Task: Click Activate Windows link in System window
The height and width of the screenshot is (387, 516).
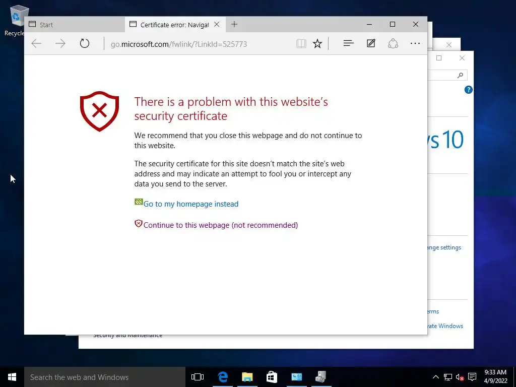Action: (445, 326)
